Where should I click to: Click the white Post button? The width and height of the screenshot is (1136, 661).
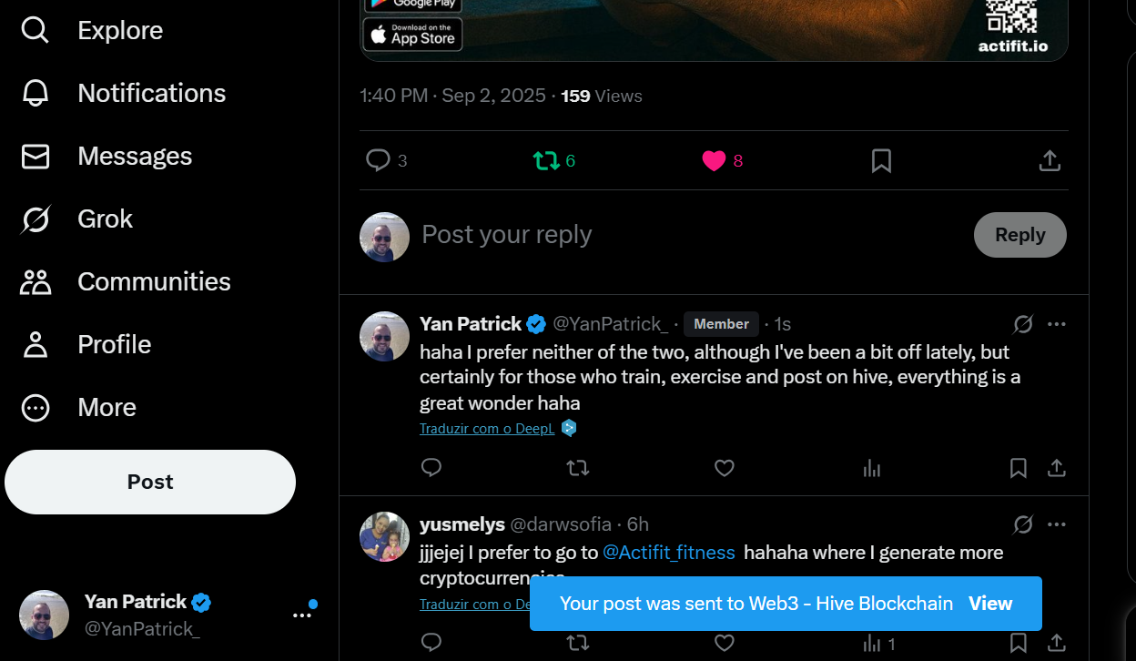coord(150,482)
